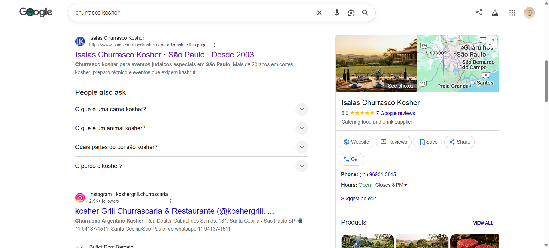Click scrollbar down arrow

pyautogui.click(x=546, y=245)
